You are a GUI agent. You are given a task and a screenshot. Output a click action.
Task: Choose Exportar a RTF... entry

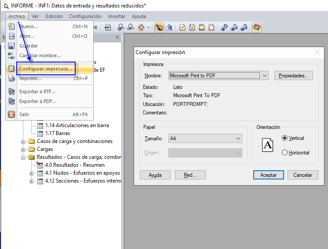49,92
